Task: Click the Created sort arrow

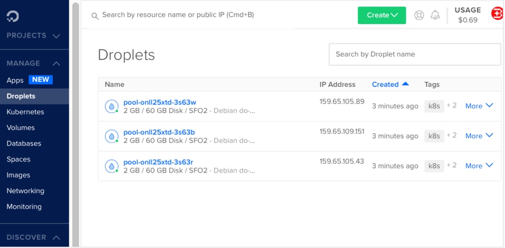Action: pos(405,84)
